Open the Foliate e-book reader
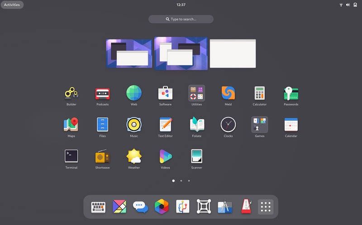 [x=197, y=125]
